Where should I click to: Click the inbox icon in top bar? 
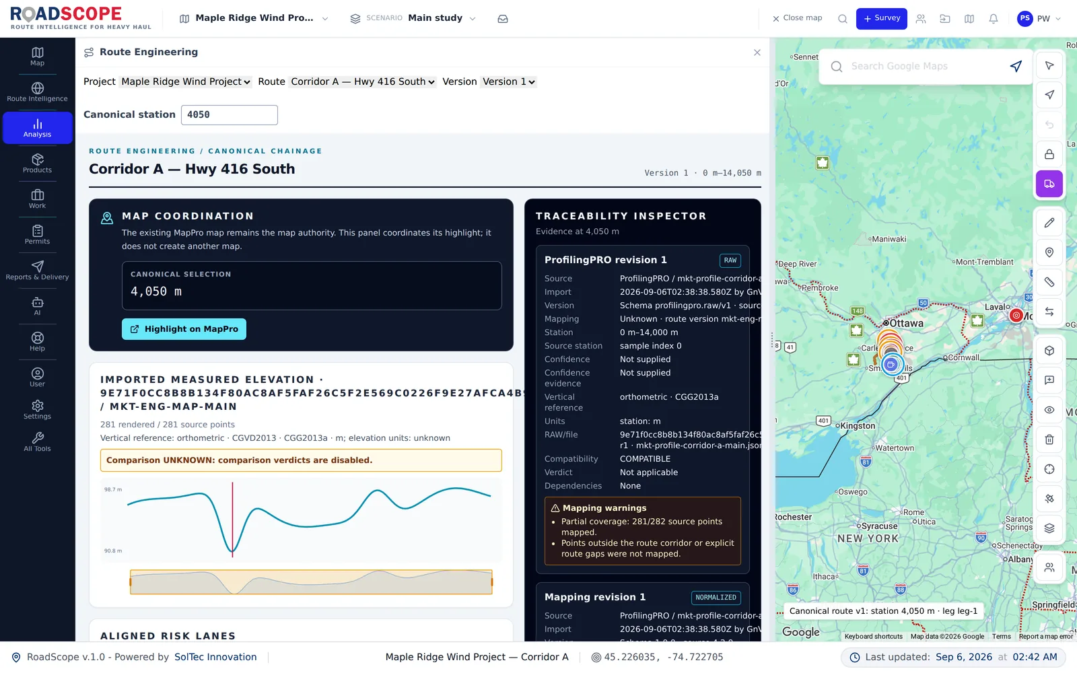tap(503, 19)
